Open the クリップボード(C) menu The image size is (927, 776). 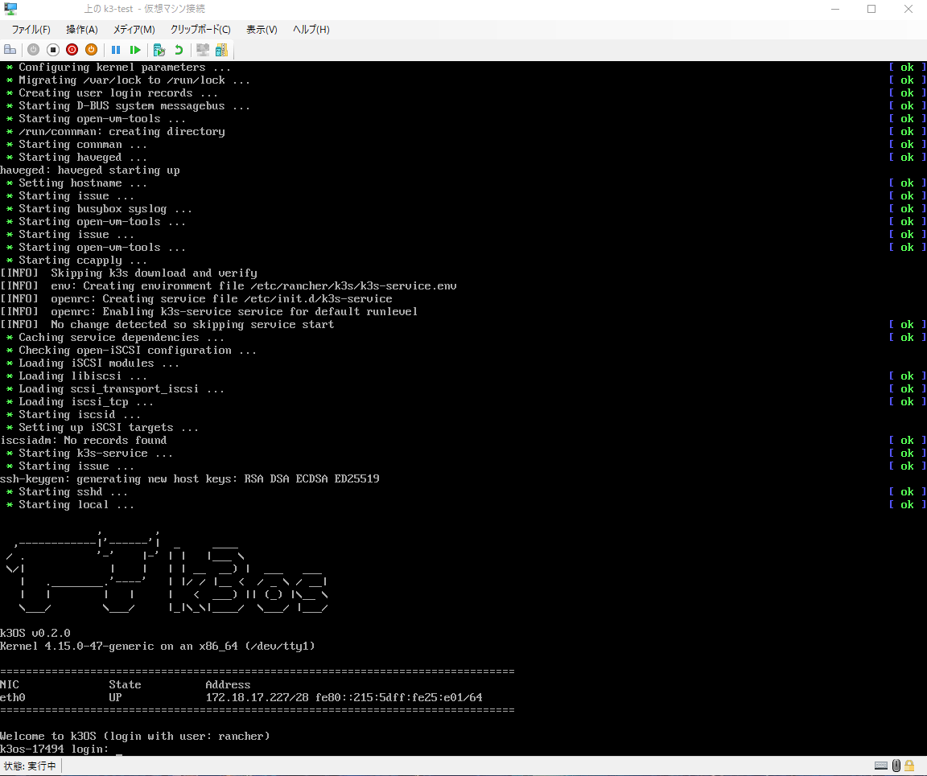pos(200,30)
